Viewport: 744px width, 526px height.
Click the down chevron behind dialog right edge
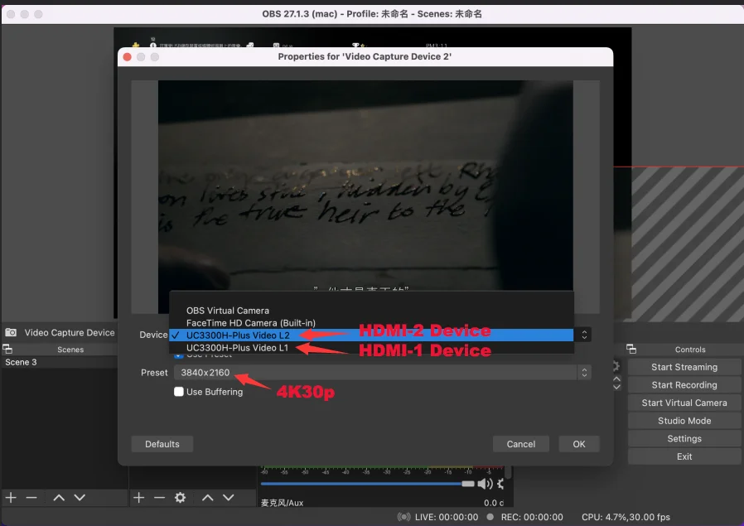point(617,387)
